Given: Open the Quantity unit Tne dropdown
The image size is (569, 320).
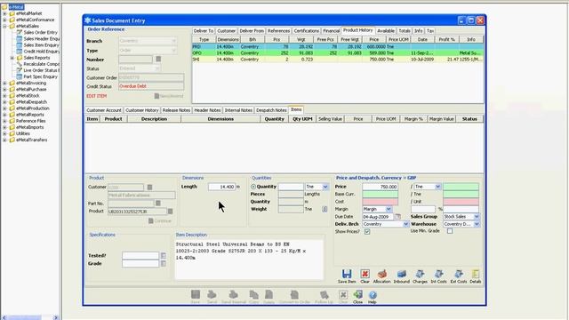Looking at the screenshot, I should 325,187.
